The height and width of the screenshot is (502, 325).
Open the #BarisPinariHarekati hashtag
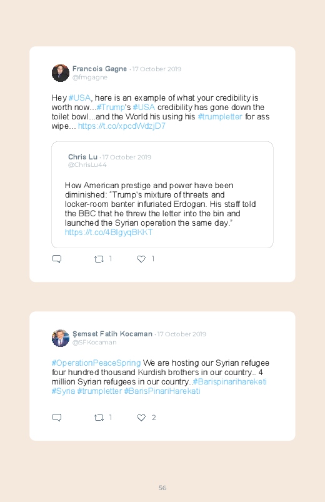(x=162, y=391)
